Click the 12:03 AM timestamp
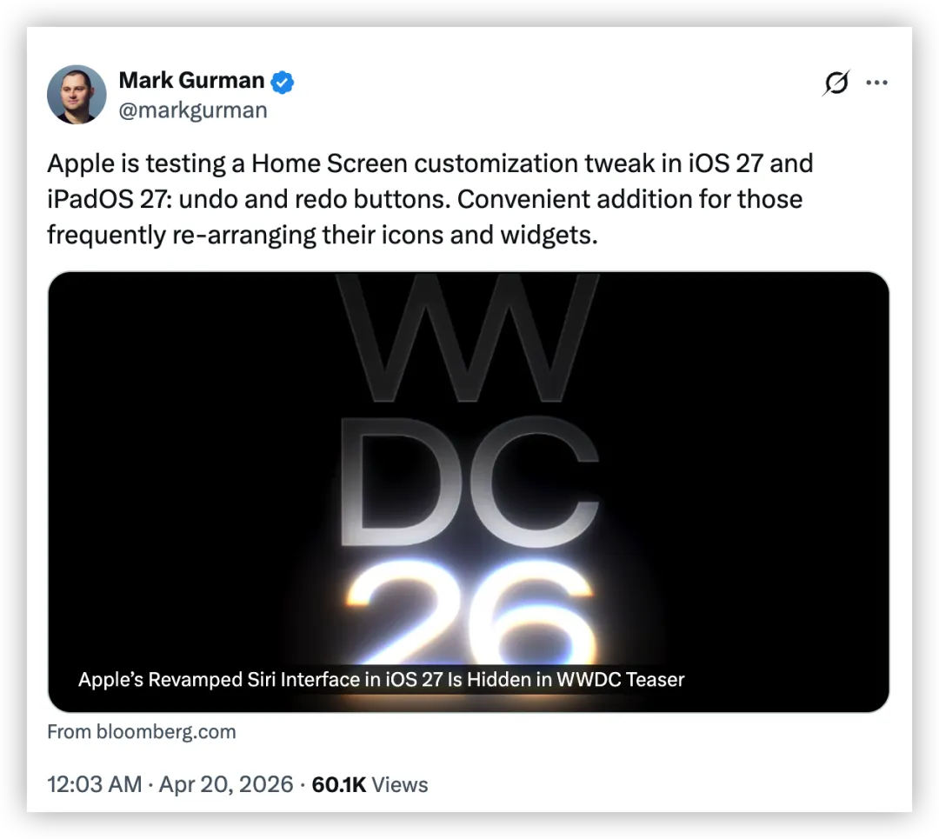The image size is (939, 839). tap(94, 784)
